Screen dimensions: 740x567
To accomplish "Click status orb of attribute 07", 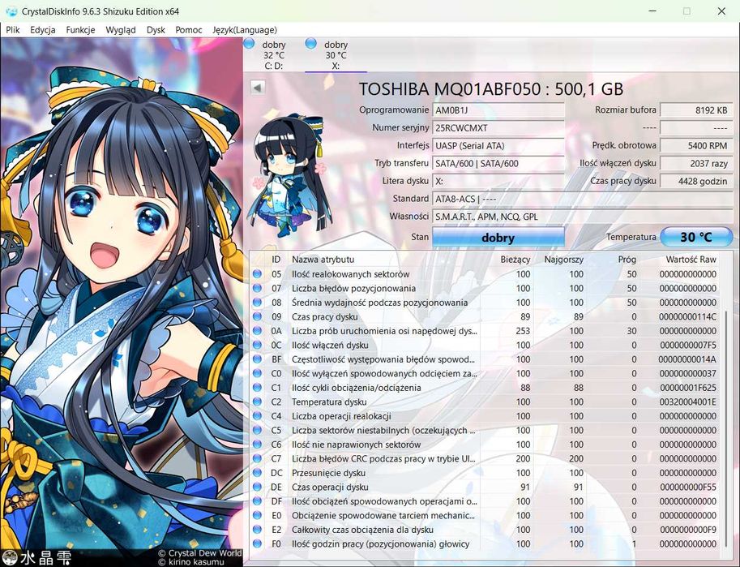I will tap(257, 288).
